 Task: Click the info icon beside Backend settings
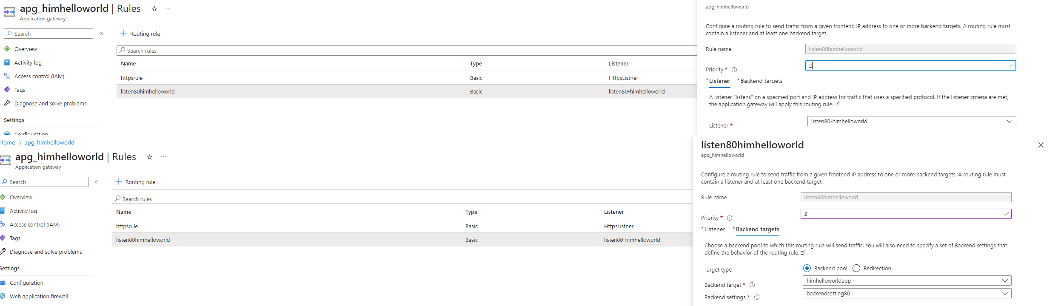click(756, 297)
